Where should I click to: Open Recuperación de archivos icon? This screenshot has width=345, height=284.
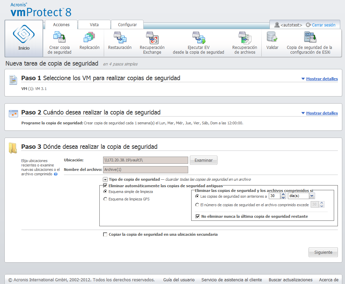[x=245, y=37]
